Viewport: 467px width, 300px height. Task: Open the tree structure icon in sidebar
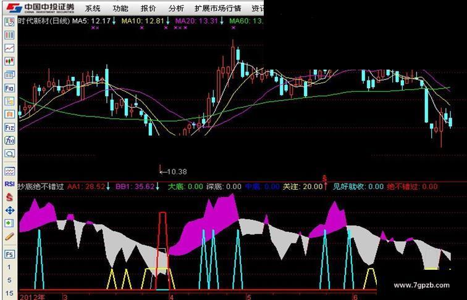(x=9, y=101)
